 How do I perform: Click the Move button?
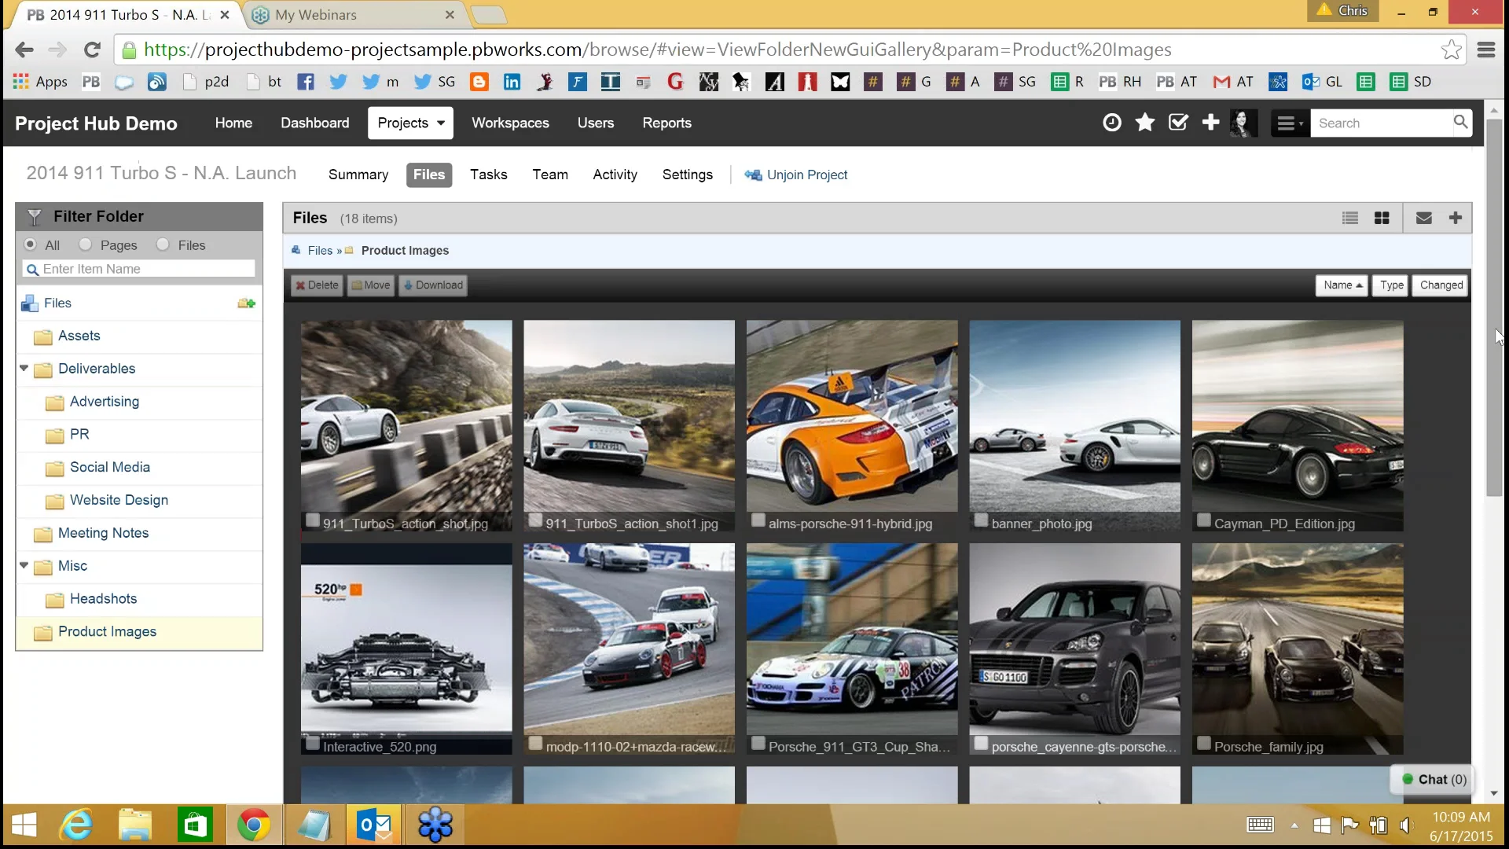pos(370,285)
